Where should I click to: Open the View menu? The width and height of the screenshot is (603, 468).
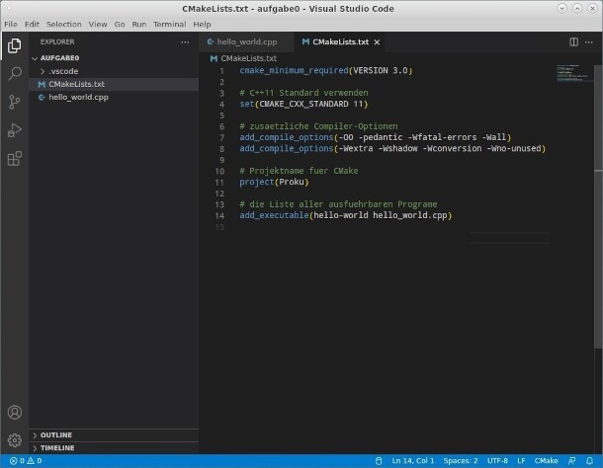[98, 25]
